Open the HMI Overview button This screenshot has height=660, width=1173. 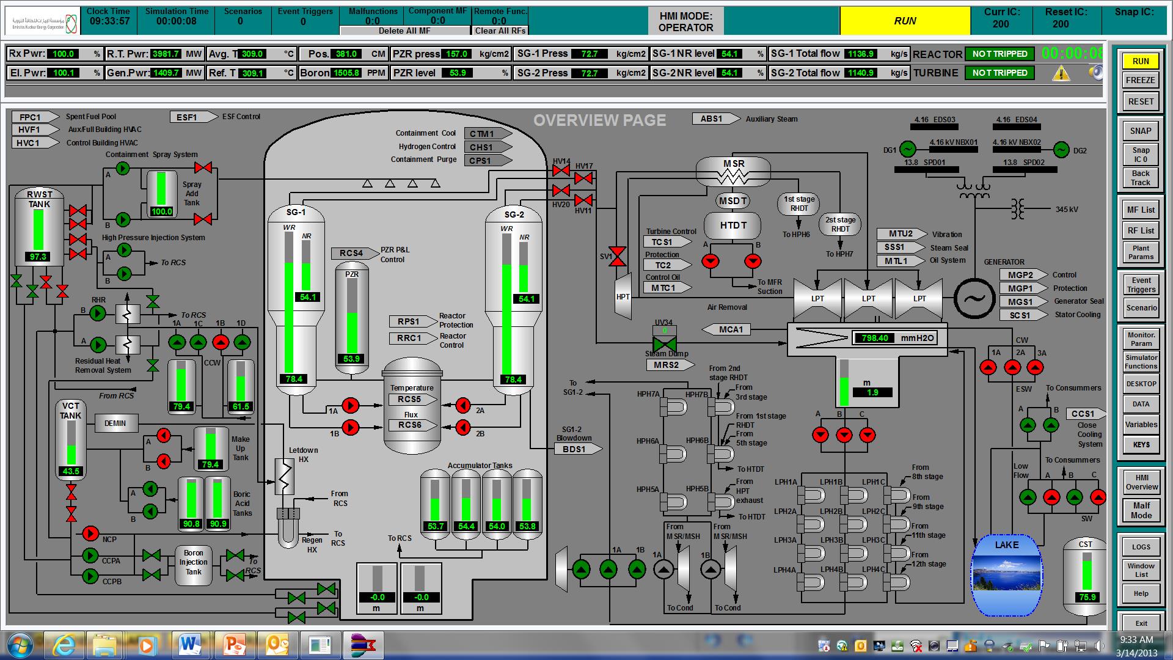1141,482
